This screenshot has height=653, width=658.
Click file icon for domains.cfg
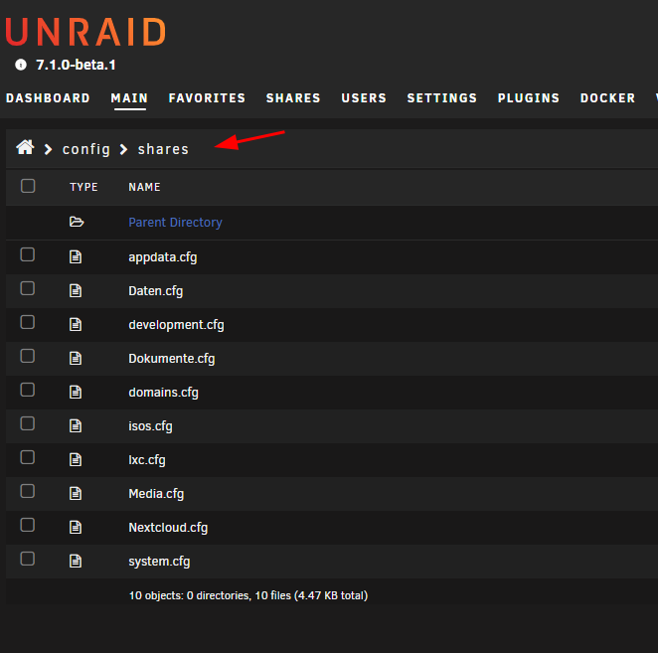tap(76, 392)
